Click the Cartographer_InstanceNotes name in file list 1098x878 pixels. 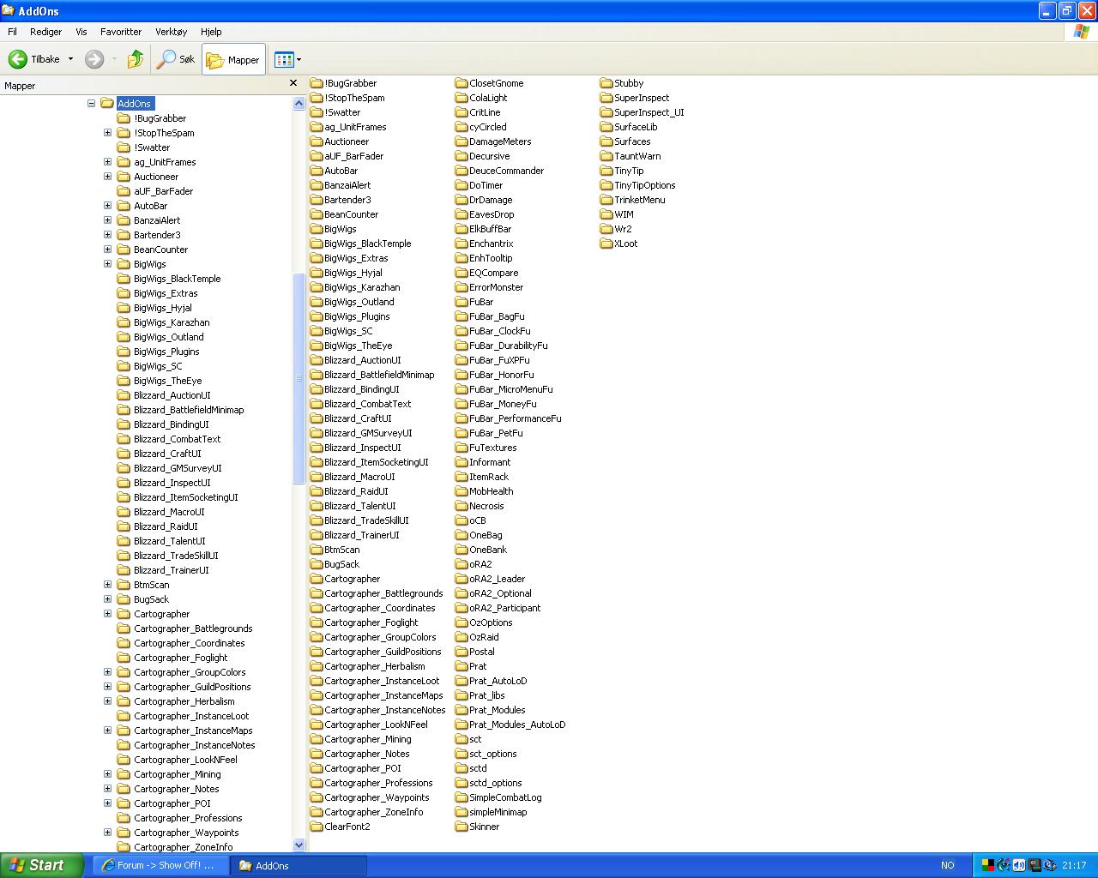point(385,710)
